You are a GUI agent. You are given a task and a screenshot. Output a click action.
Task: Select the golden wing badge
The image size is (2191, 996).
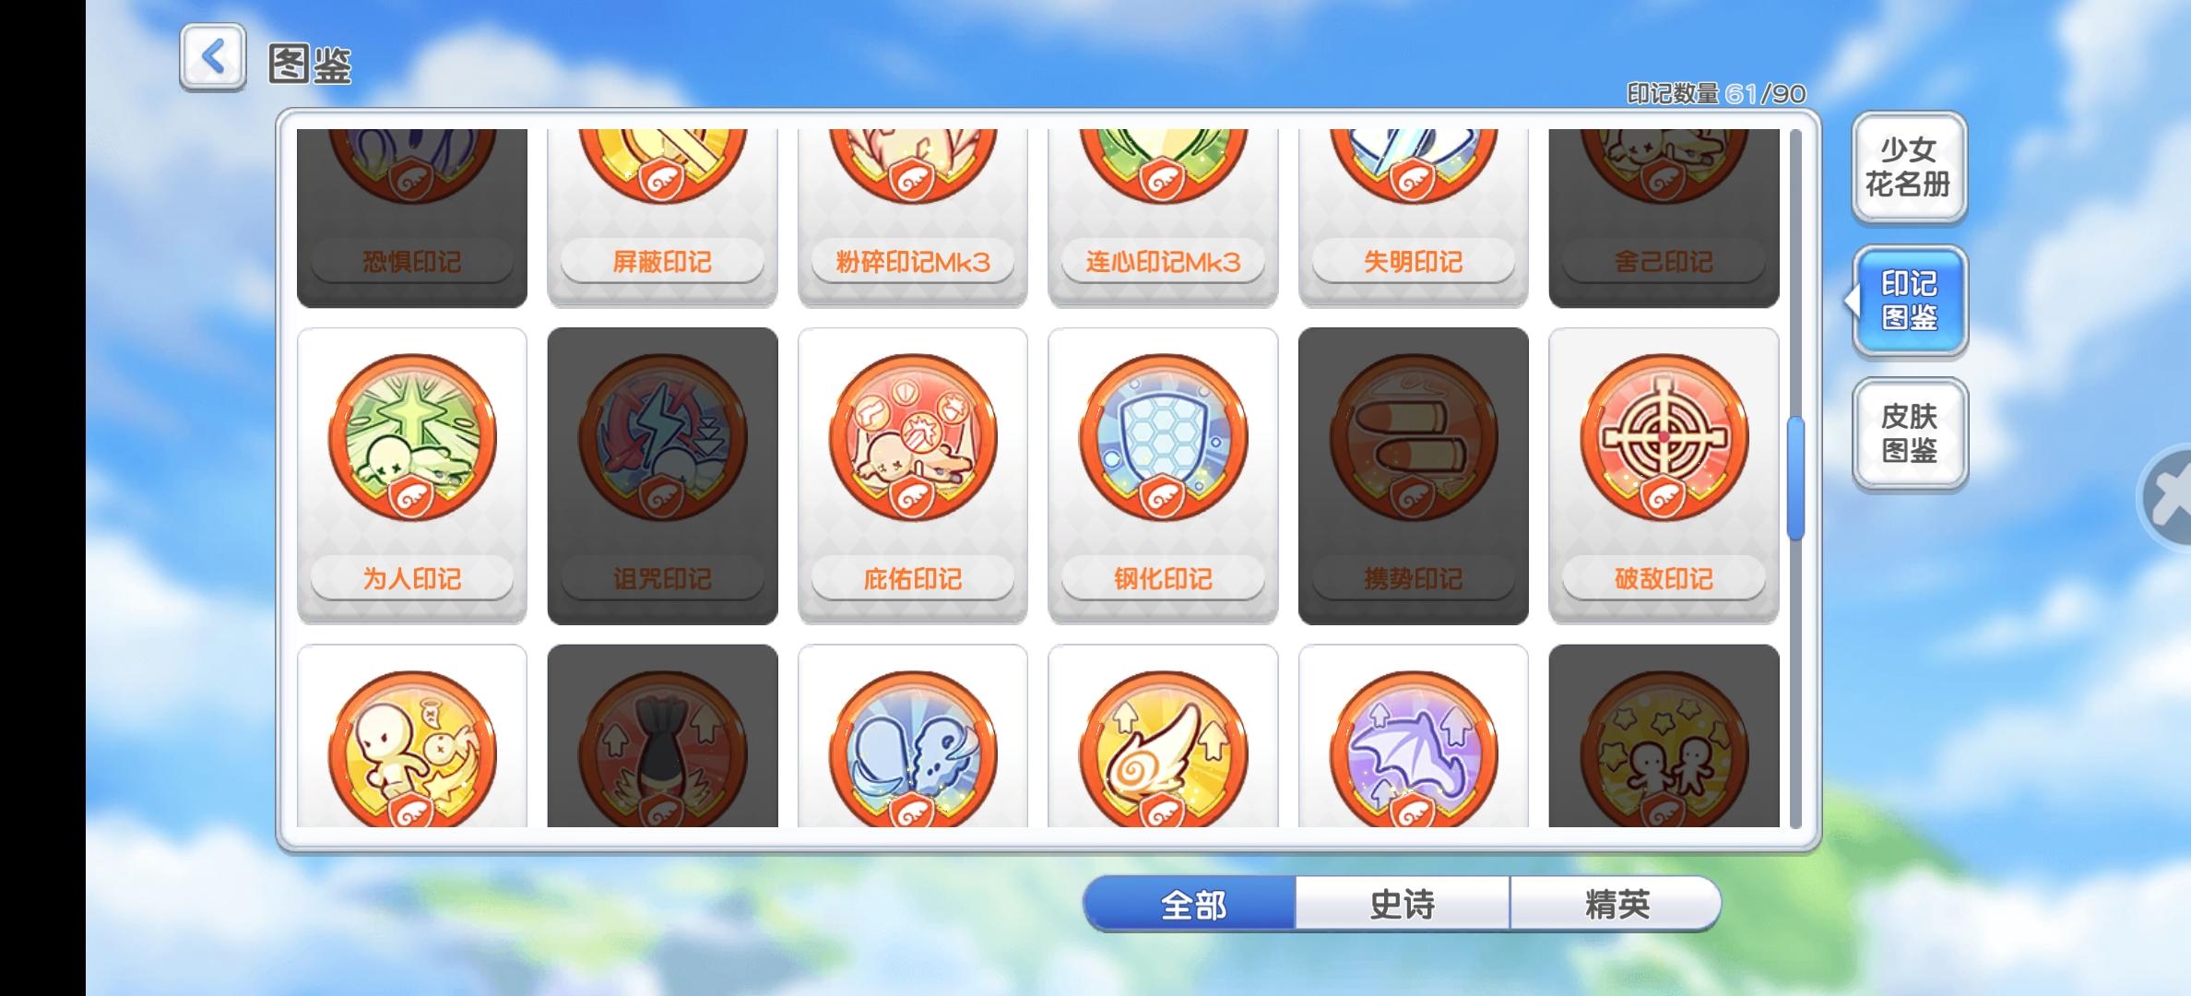coord(1163,747)
